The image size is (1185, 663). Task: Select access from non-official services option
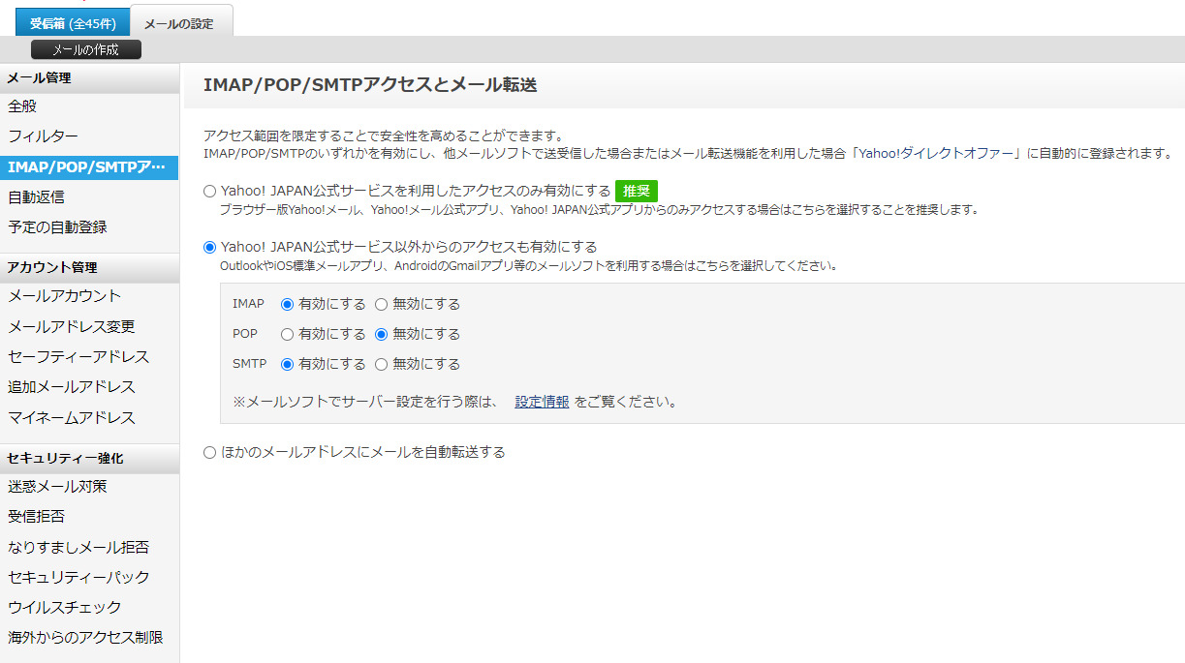(210, 247)
